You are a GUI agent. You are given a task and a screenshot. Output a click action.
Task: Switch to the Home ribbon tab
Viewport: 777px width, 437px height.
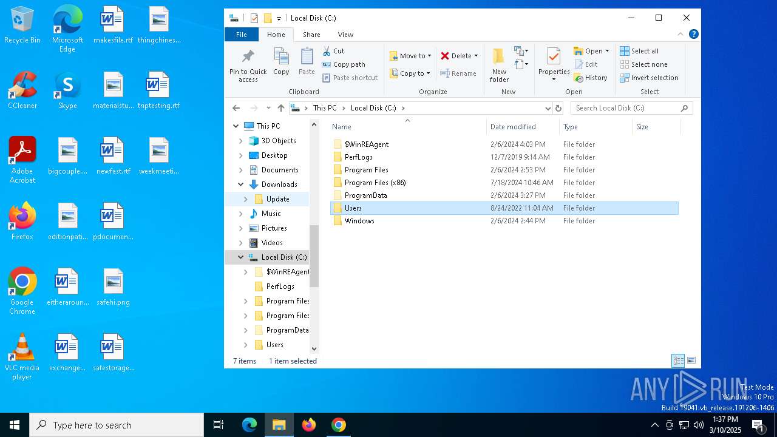click(276, 35)
